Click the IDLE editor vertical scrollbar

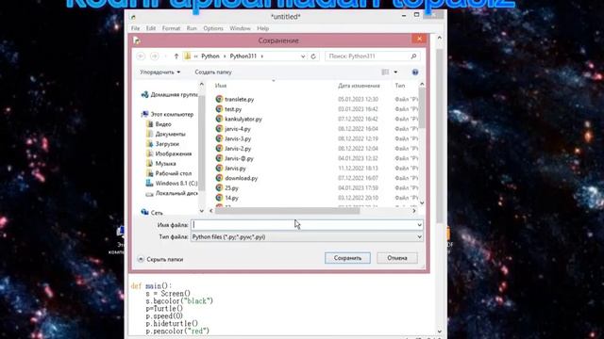[x=440, y=135]
